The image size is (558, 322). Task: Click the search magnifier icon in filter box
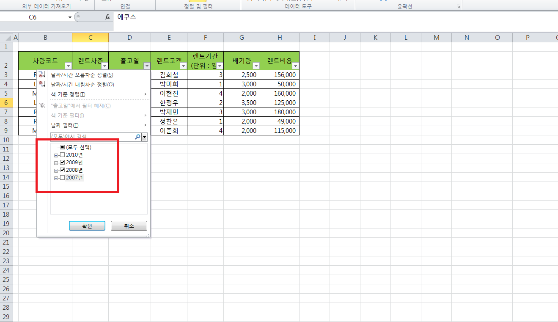point(137,137)
